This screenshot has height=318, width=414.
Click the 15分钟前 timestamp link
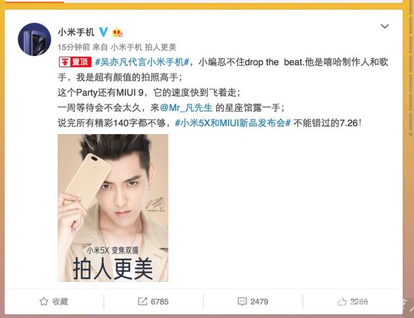(x=74, y=47)
